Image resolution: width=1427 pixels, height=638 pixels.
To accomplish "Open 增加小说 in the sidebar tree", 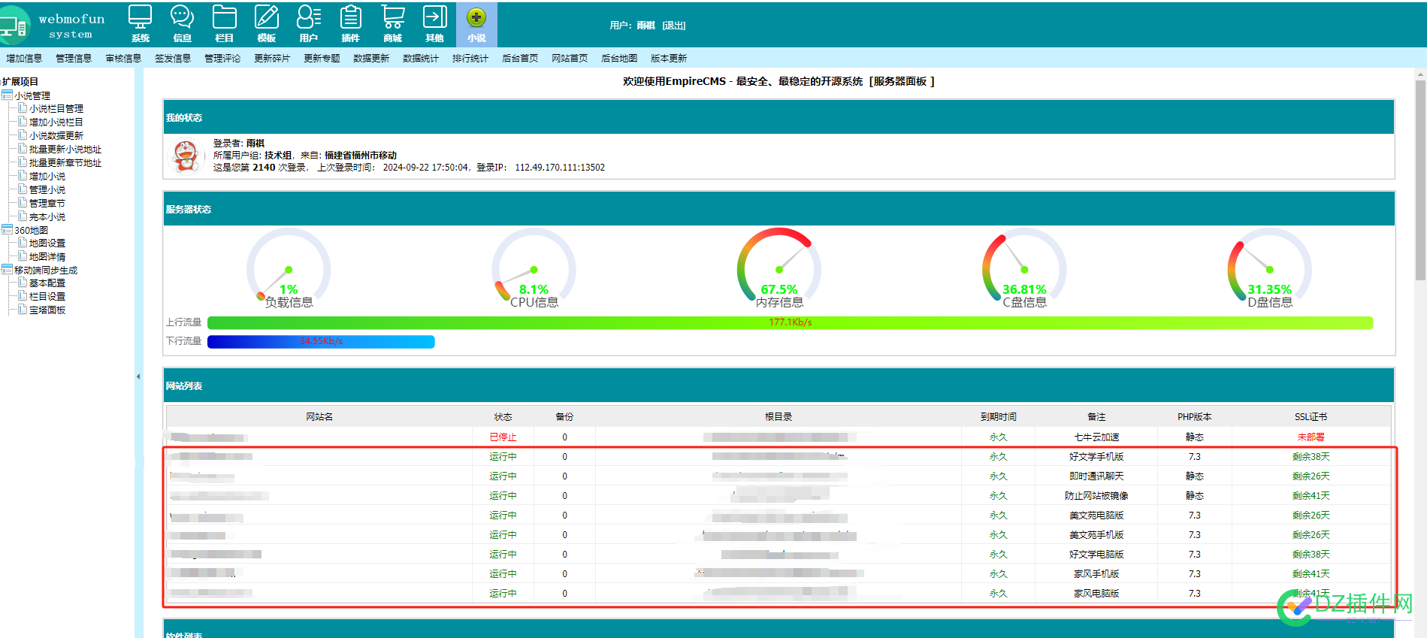I will point(47,177).
